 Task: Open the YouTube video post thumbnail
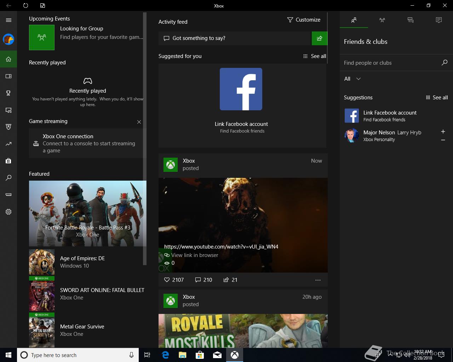[243, 225]
